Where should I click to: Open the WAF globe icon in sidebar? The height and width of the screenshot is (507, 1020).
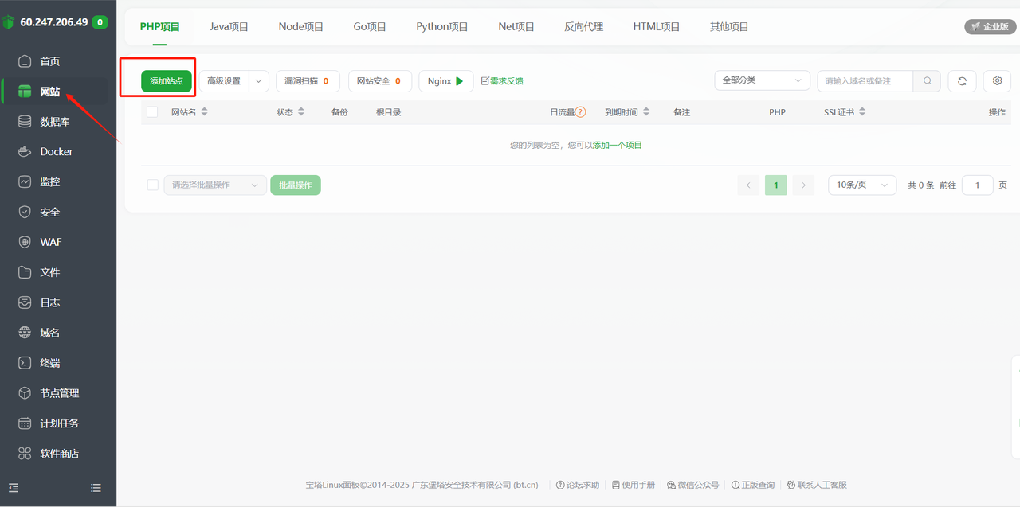click(x=25, y=242)
